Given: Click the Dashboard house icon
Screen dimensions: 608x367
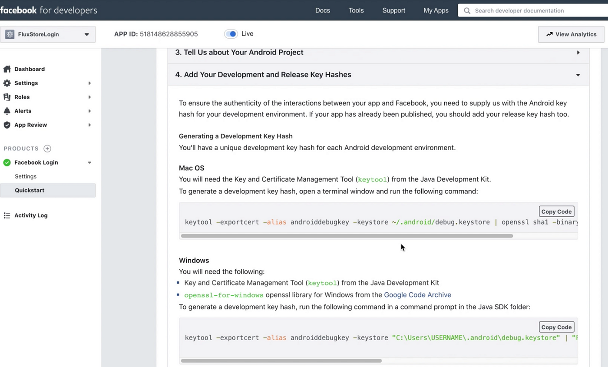Looking at the screenshot, I should [7, 69].
